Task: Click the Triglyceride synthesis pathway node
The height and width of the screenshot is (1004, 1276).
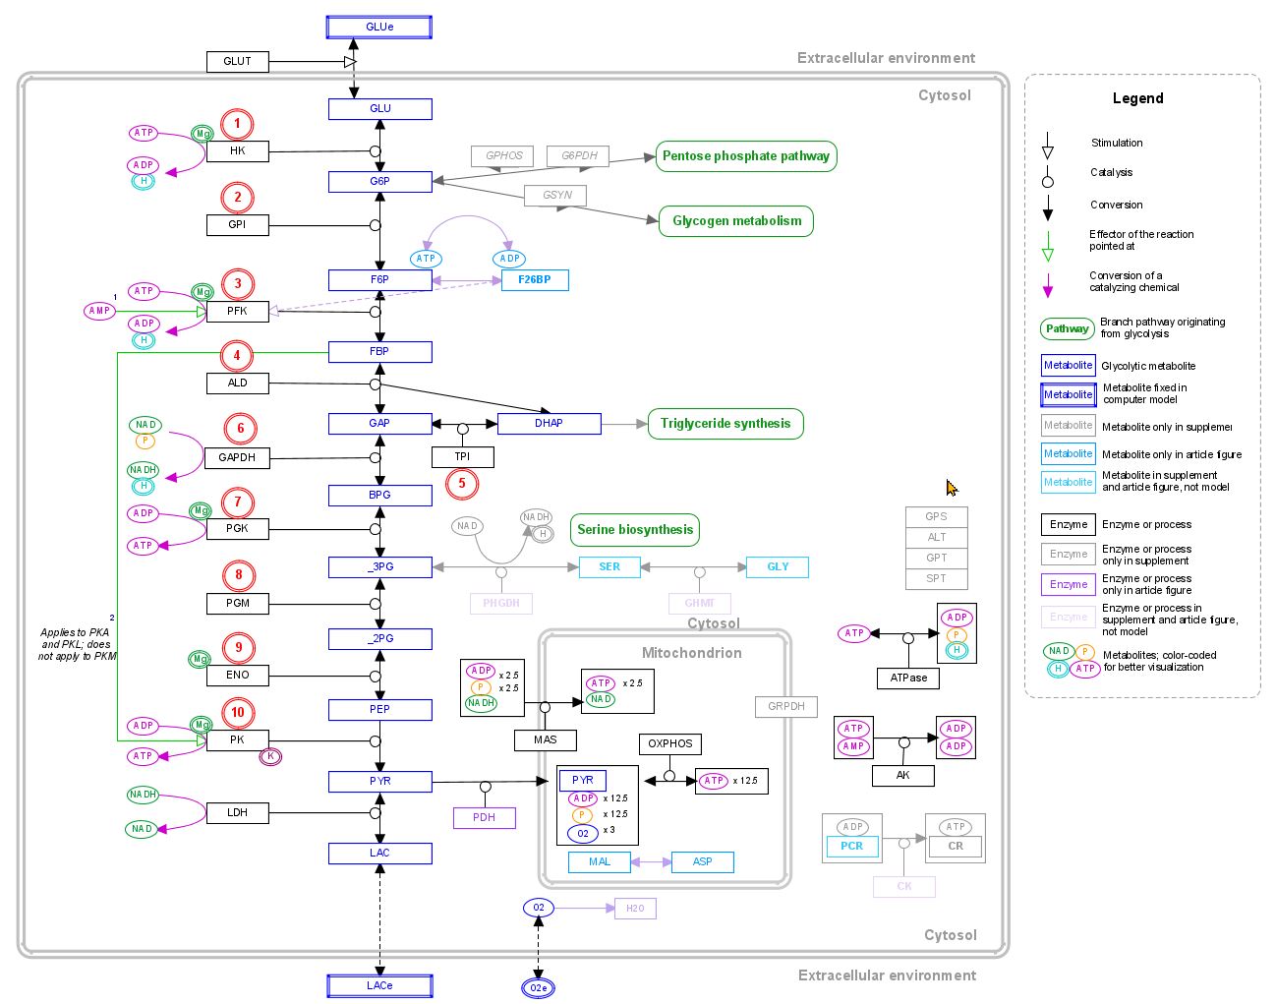Action: (x=725, y=424)
